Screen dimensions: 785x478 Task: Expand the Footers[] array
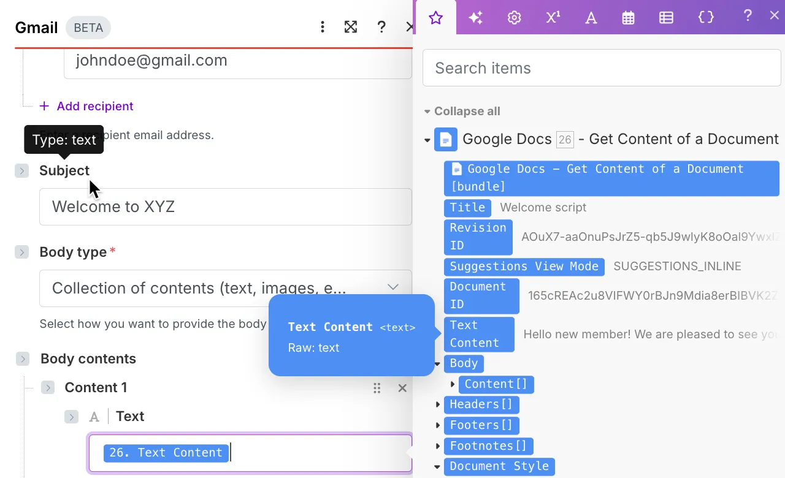438,425
